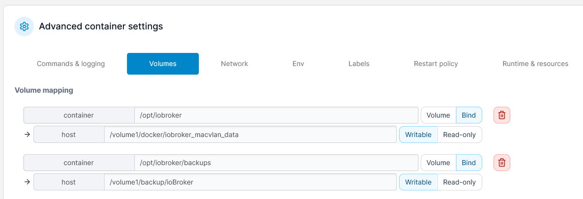Open the Restart policy tab

(436, 64)
